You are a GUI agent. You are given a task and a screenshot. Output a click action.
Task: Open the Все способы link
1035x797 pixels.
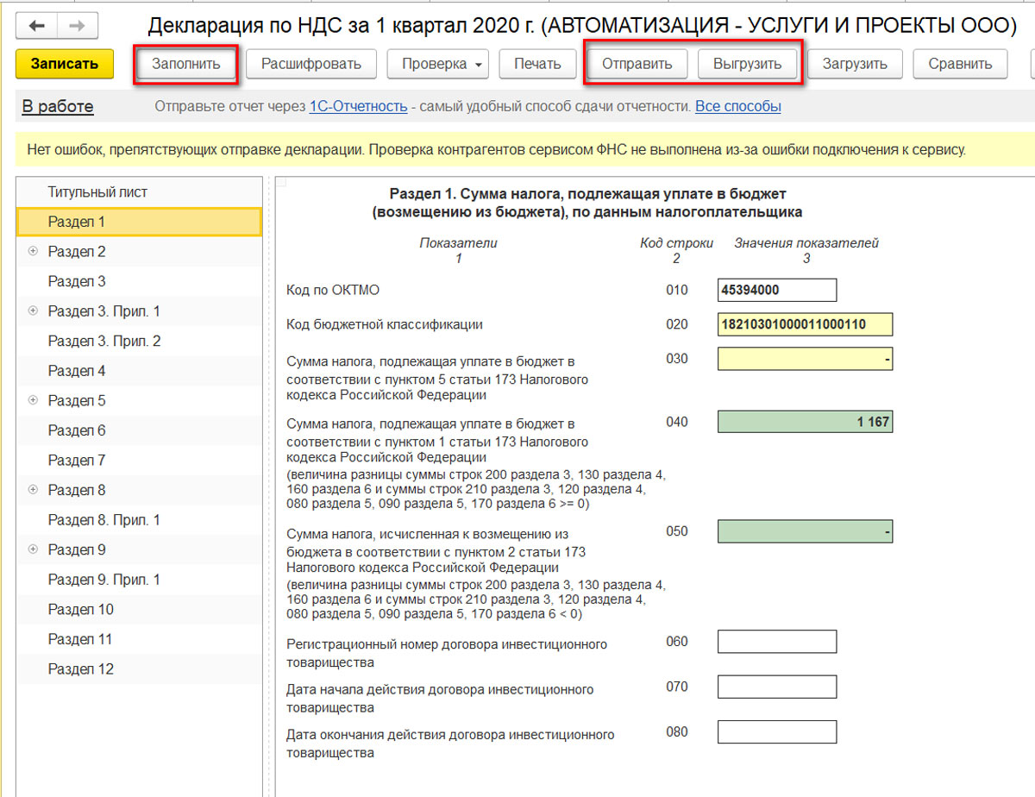tap(737, 107)
